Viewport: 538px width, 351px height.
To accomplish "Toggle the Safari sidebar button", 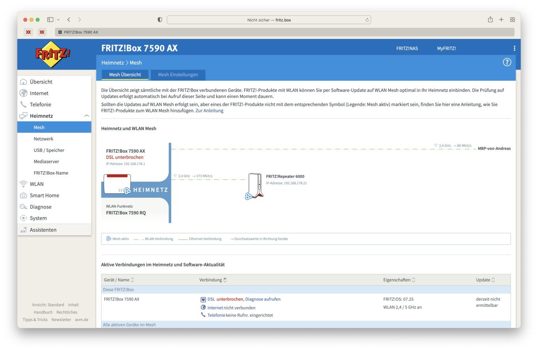I will click(50, 19).
